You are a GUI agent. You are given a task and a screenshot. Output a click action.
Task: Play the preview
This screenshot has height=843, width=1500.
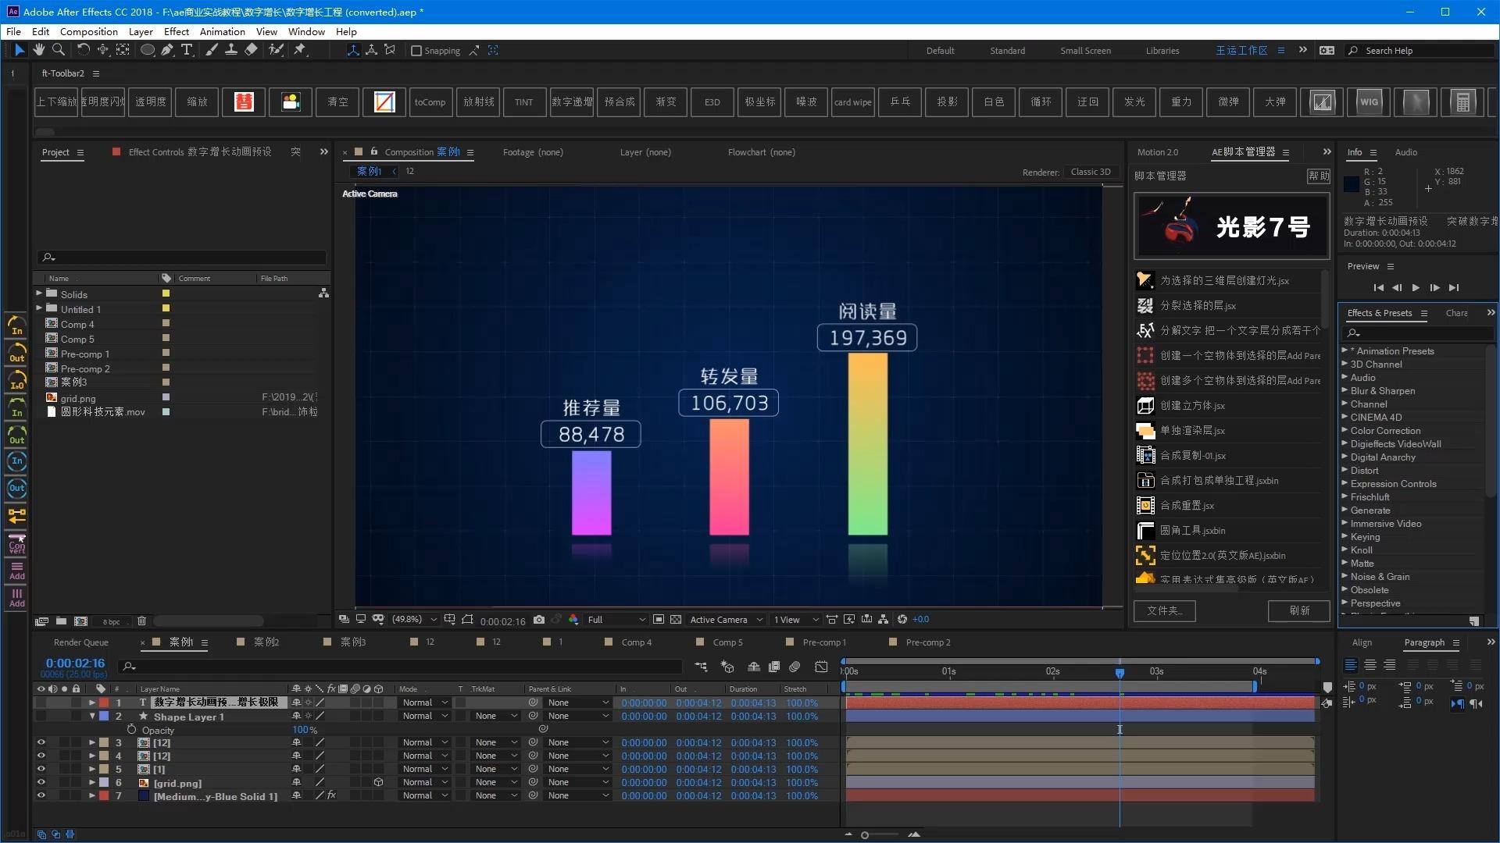click(1416, 287)
